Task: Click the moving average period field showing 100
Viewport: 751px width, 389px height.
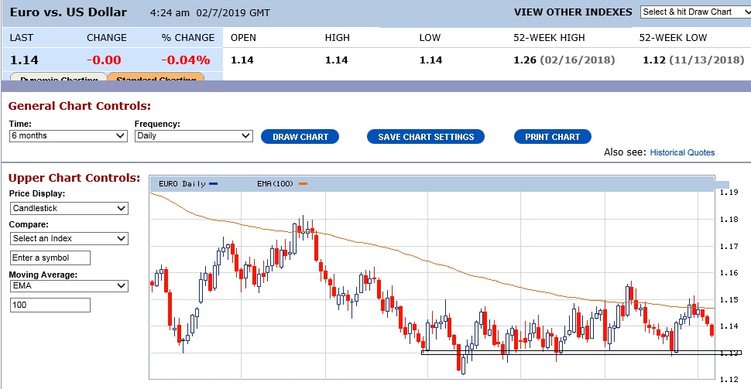Action: (50, 305)
